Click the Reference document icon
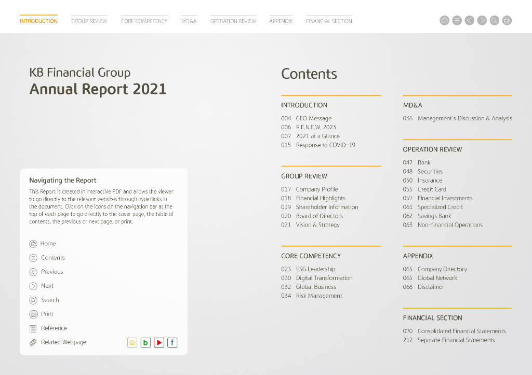The height and width of the screenshot is (375, 532). (33, 328)
